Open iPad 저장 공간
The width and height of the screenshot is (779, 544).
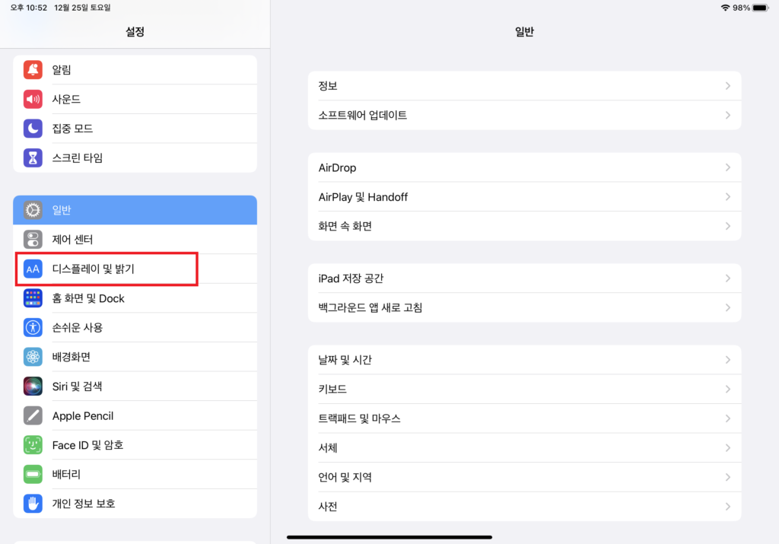tap(525, 278)
